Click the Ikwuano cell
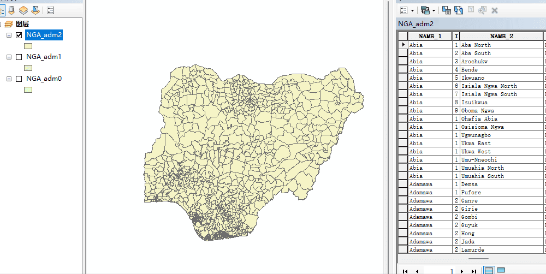 (x=502, y=78)
